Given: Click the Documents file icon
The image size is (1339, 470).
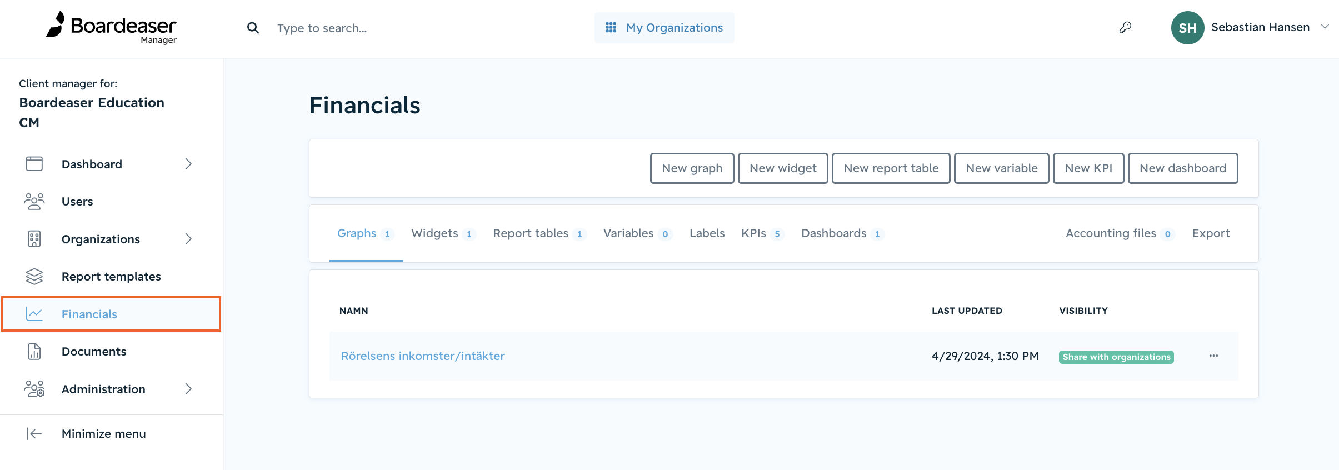Looking at the screenshot, I should pos(34,351).
